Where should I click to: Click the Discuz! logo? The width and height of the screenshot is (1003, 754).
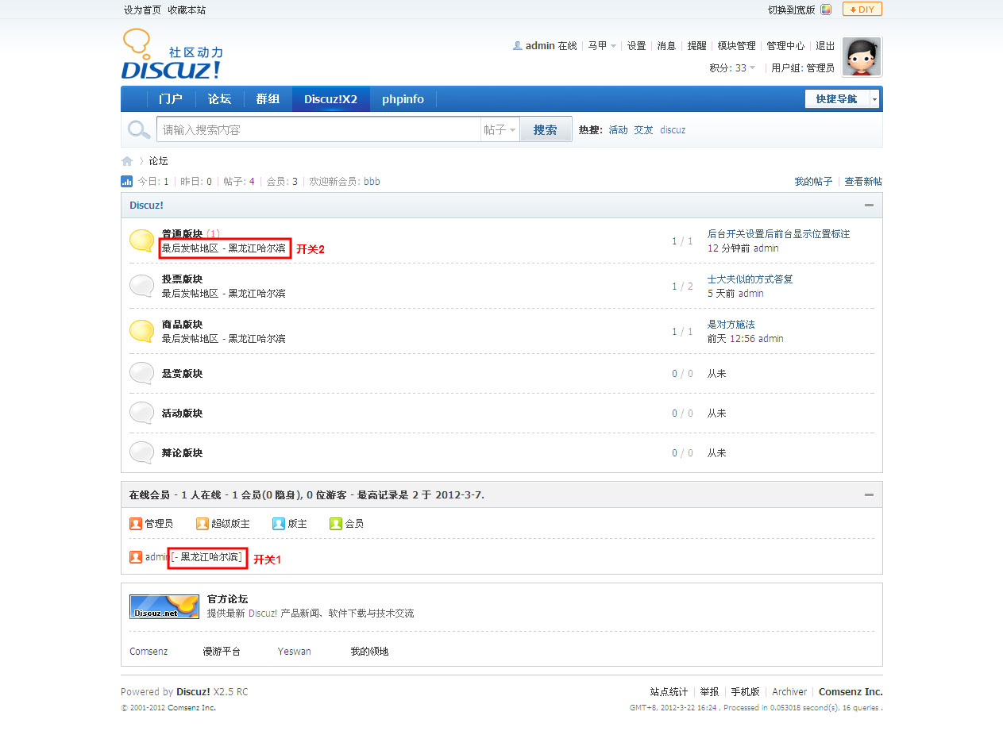(x=172, y=54)
